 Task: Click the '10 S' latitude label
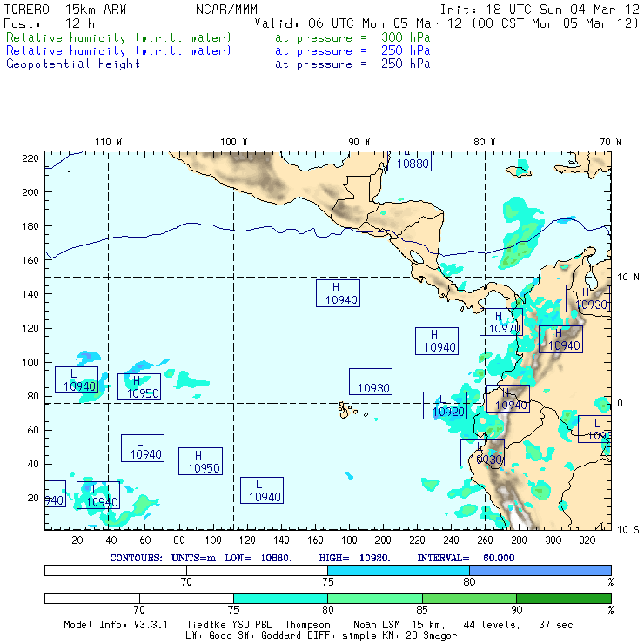coord(628,530)
